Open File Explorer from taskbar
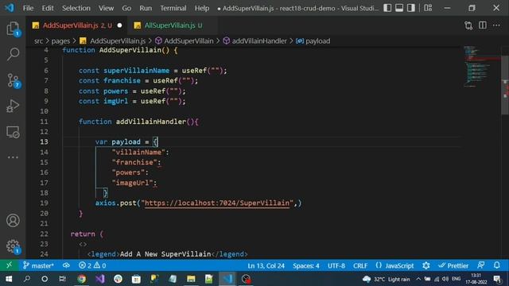The width and height of the screenshot is (509, 286). pos(191,279)
